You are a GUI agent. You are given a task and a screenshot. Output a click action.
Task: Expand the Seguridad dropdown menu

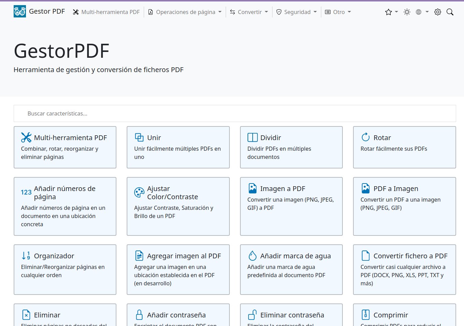pos(297,12)
